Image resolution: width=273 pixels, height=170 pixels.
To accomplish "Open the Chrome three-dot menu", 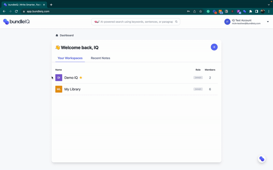I will tap(269, 12).
